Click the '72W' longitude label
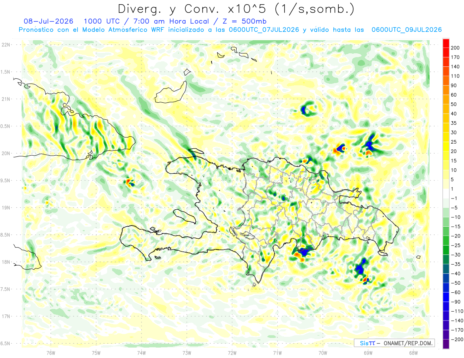 point(232,353)
